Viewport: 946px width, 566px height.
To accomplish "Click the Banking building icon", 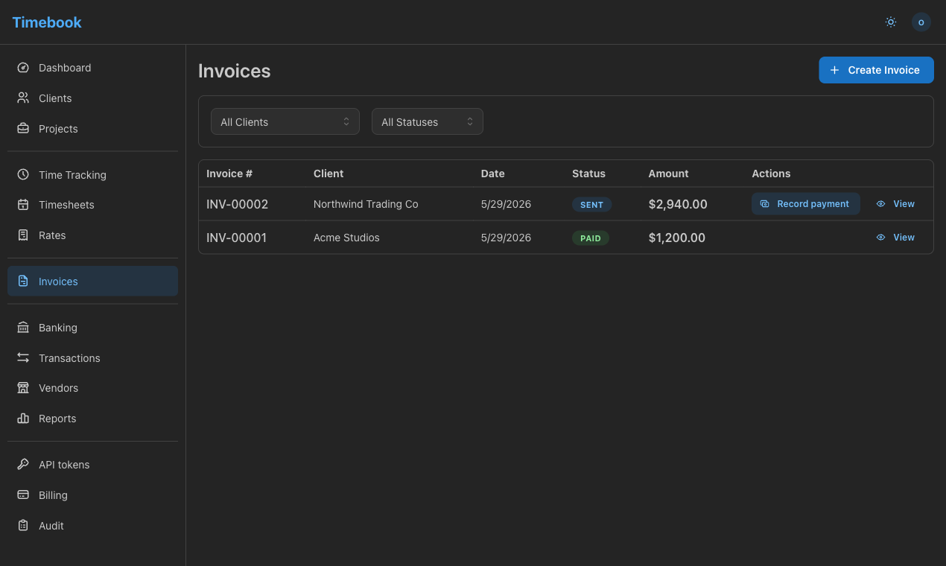I will point(23,328).
